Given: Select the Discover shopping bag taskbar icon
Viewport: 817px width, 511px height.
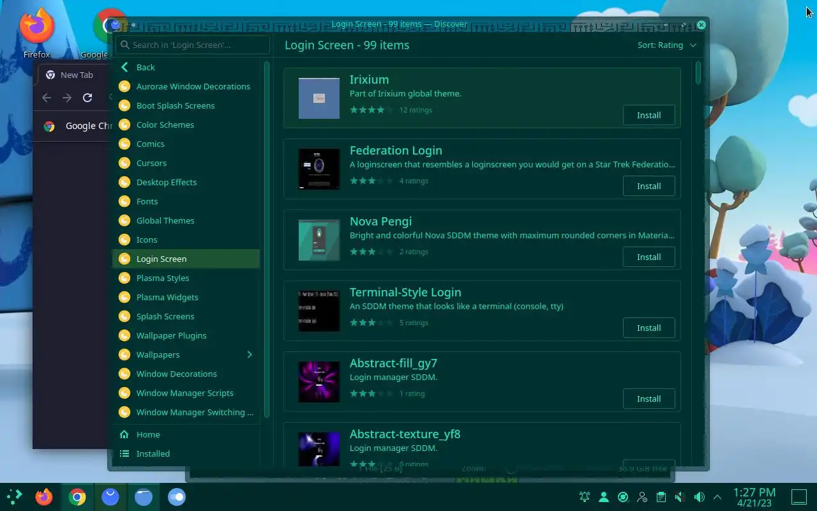Looking at the screenshot, I should coord(110,496).
